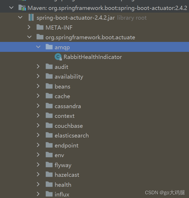Screen dimensions: 189x198
Task: Click the elasticsearch folder icon
Action: click(49, 135)
